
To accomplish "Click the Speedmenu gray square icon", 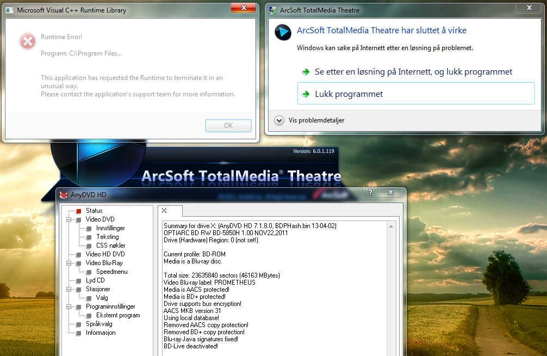I will point(89,272).
